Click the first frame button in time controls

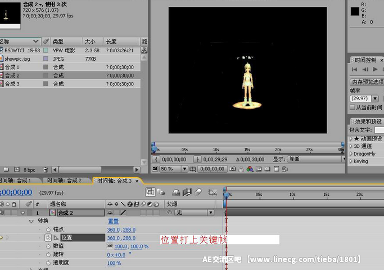(x=354, y=69)
